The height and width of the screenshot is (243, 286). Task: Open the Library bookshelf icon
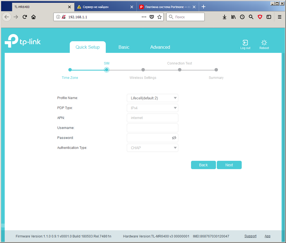pos(233,17)
